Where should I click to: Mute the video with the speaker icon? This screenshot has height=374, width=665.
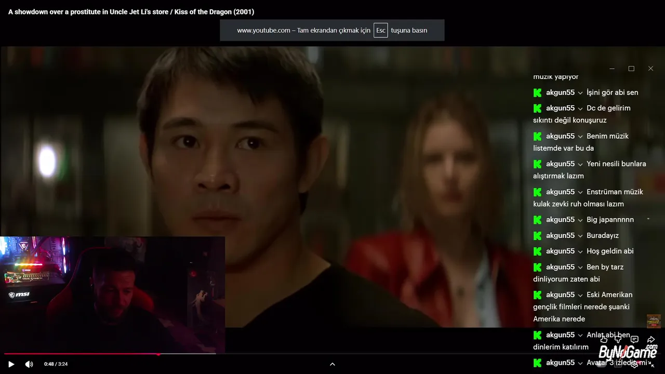click(x=29, y=364)
